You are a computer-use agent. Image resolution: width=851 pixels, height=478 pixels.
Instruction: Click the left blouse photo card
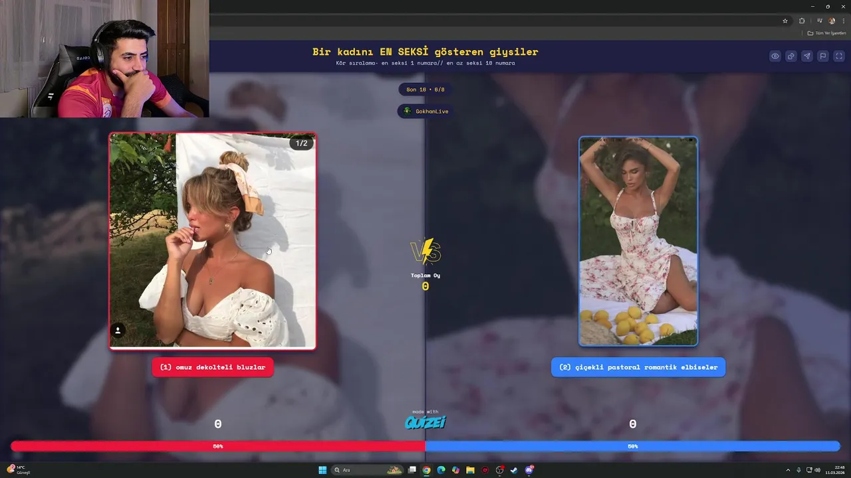[213, 241]
